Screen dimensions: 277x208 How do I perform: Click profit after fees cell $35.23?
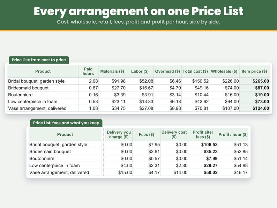203,151
